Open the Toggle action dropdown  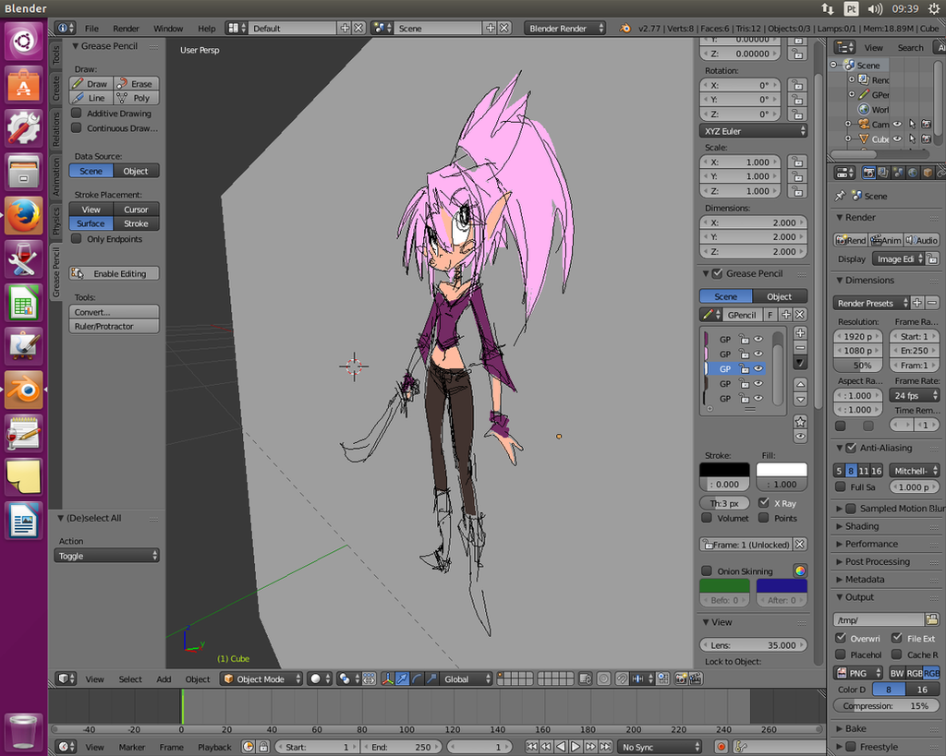pyautogui.click(x=106, y=556)
